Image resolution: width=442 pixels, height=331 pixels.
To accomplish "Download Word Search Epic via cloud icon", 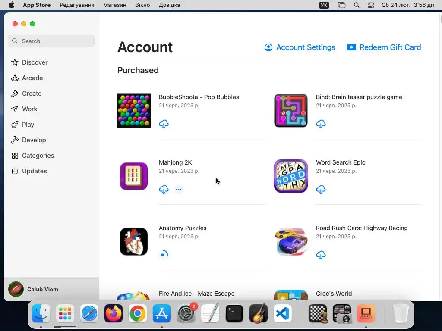I will tap(321, 190).
